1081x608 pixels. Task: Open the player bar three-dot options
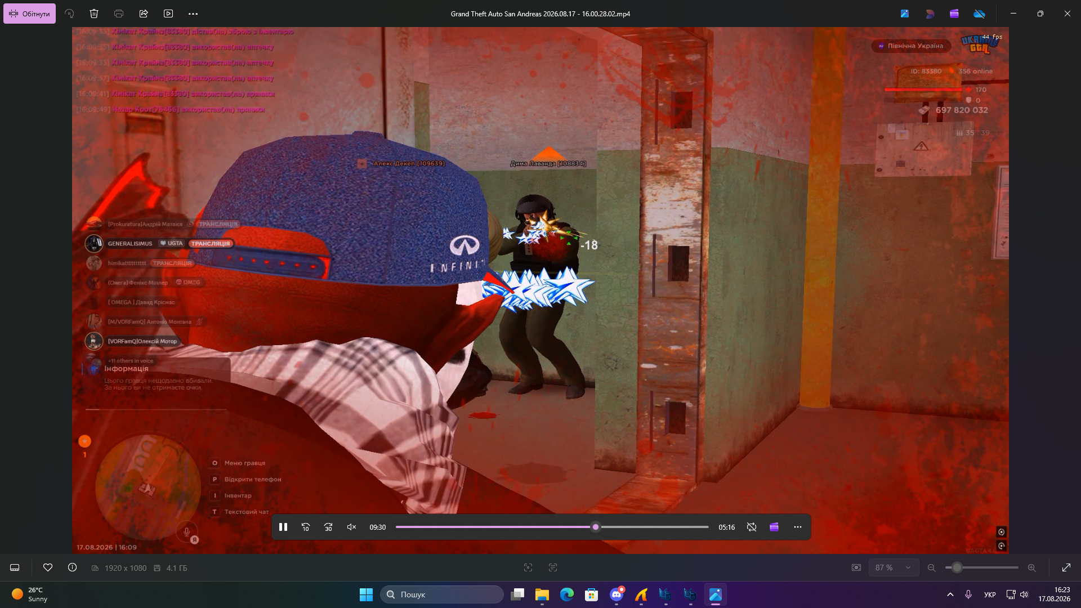pos(798,527)
